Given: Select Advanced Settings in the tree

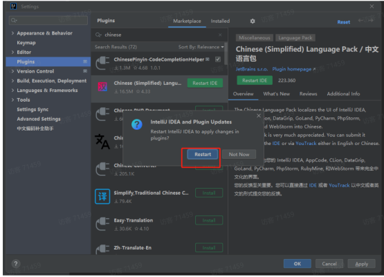Looking at the screenshot, I should pos(39,119).
